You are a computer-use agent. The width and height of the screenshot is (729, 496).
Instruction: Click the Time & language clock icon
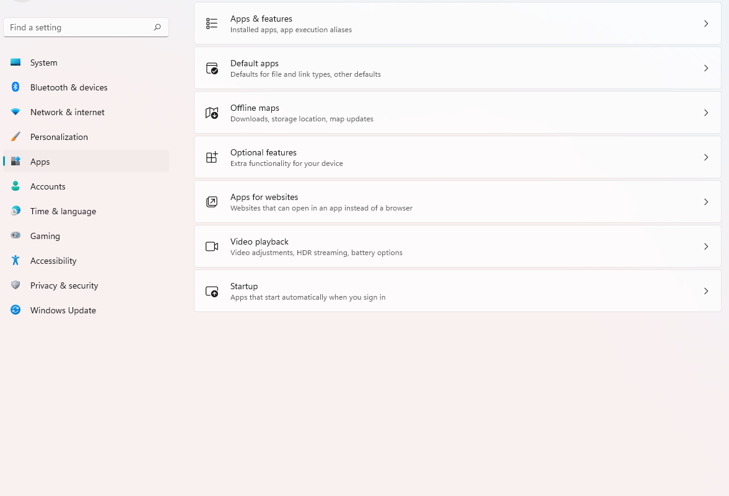[15, 211]
